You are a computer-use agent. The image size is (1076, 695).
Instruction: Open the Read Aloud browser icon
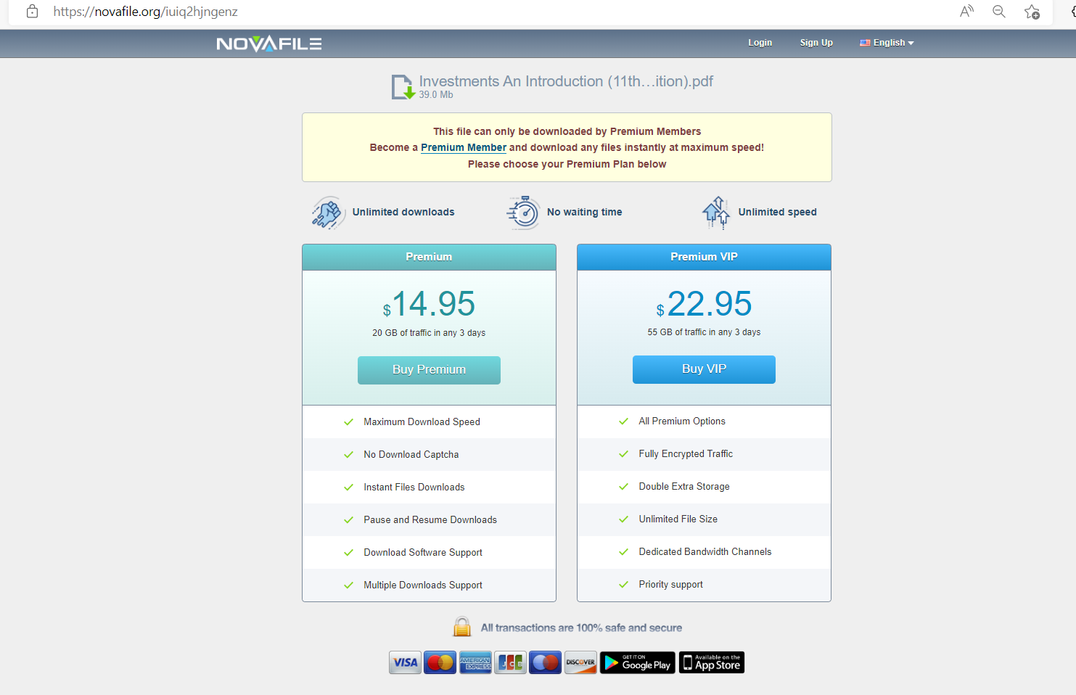tap(966, 12)
